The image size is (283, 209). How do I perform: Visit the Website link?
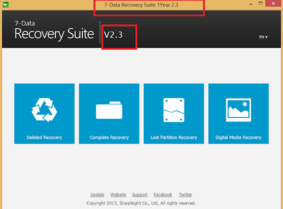tap(118, 195)
